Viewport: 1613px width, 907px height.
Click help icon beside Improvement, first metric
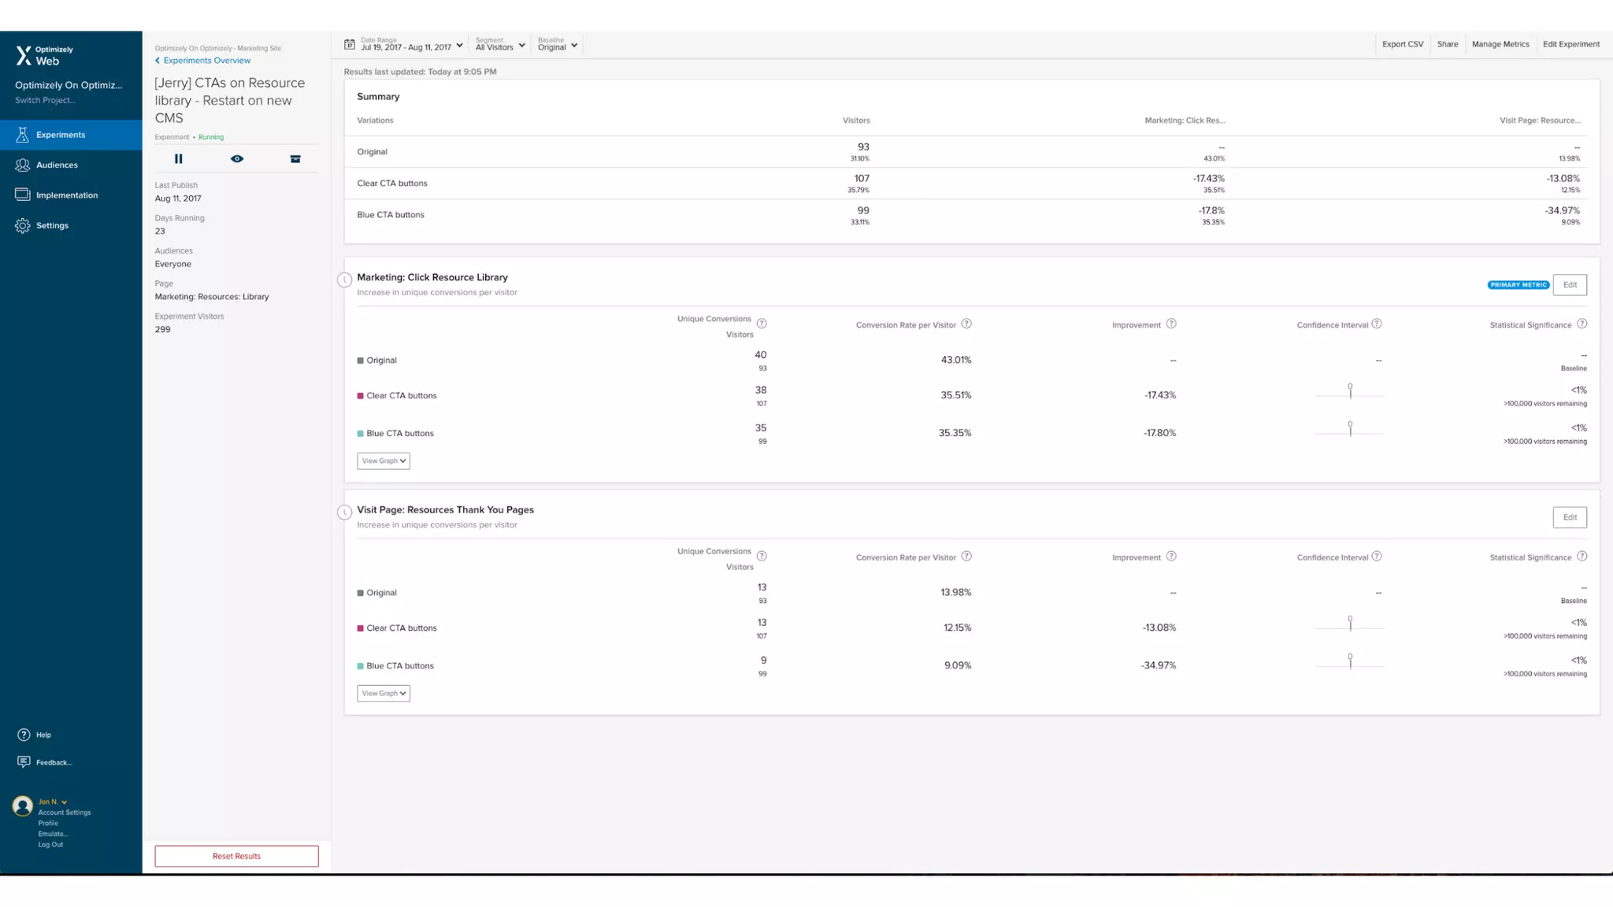tap(1171, 324)
